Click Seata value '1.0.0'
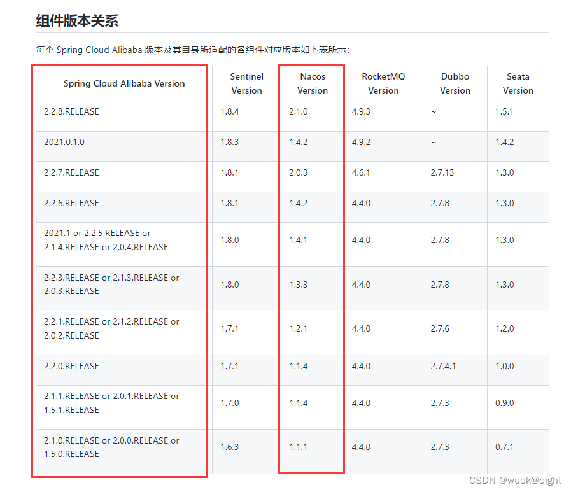The height and width of the screenshot is (492, 571). [x=504, y=366]
